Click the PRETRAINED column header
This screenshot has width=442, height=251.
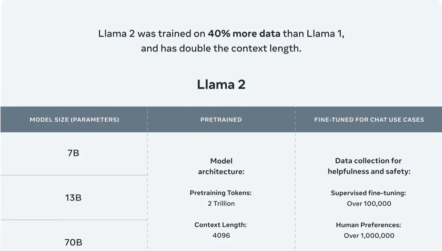(221, 120)
